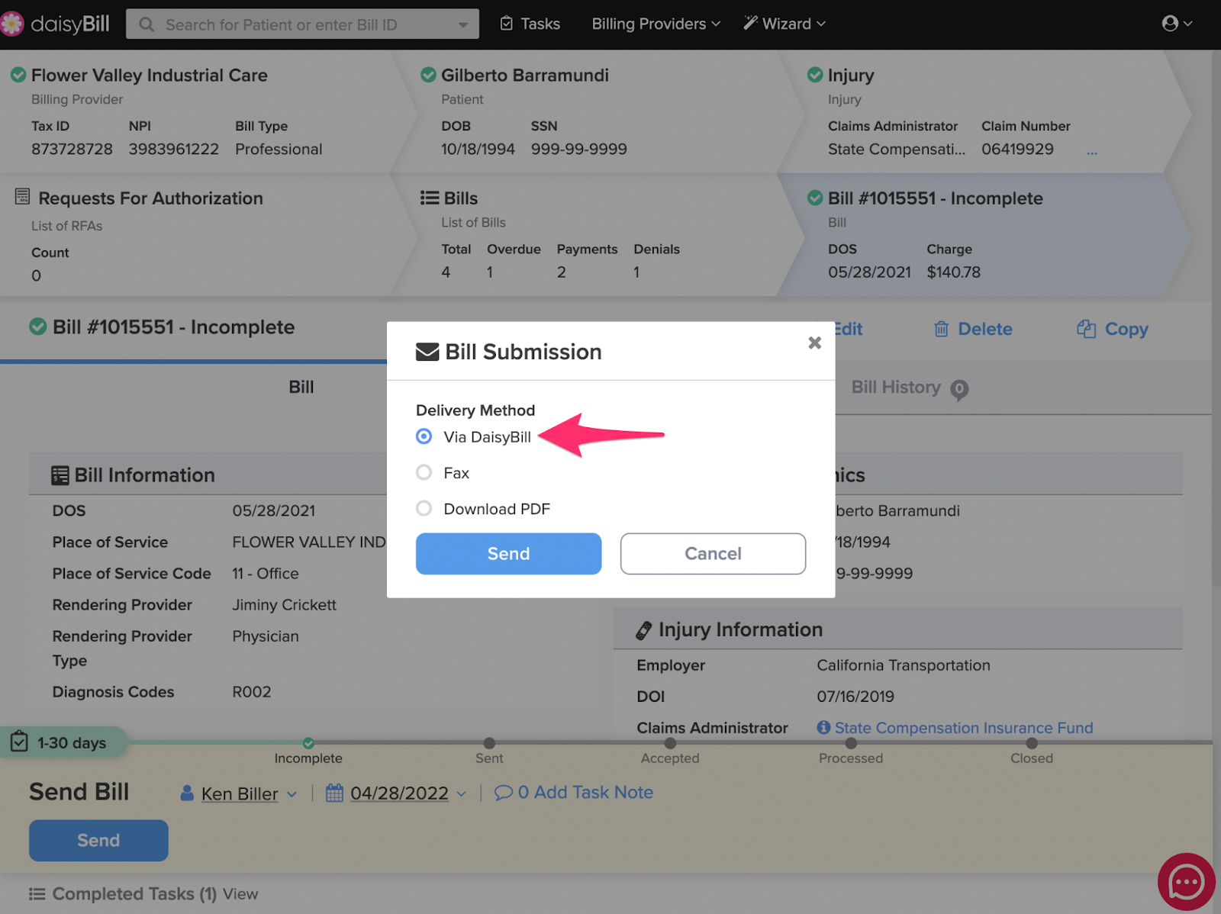Open the State Compensation Insurance Fund link
Viewport: 1221px width, 914px height.
[964, 728]
